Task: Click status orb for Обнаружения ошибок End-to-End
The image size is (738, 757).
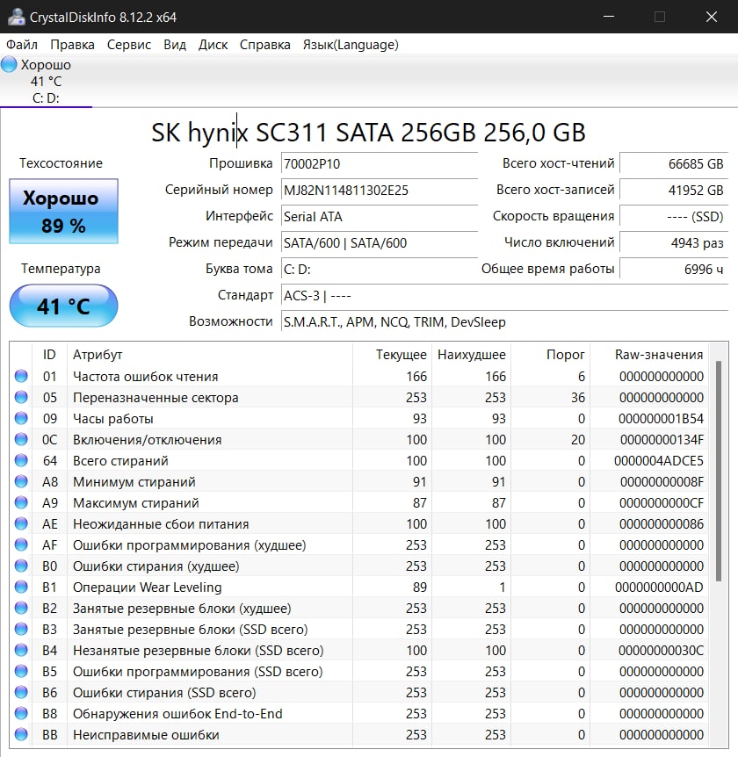Action: [21, 713]
